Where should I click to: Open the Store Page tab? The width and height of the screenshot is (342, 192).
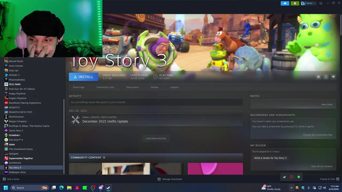click(x=79, y=87)
